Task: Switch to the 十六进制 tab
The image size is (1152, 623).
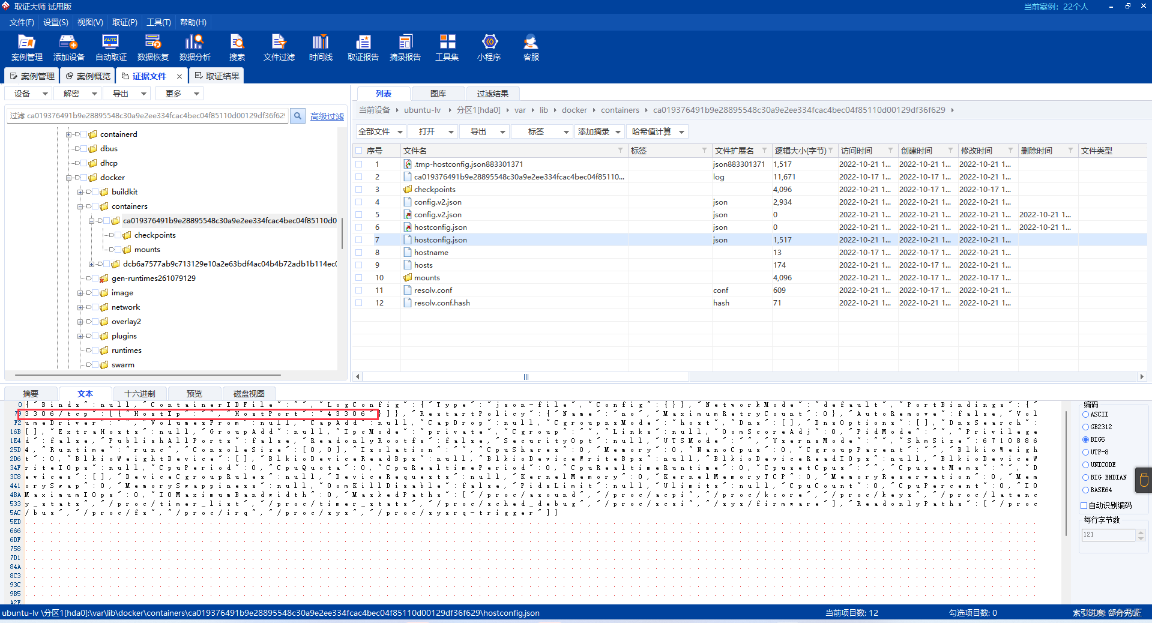Action: [140, 394]
